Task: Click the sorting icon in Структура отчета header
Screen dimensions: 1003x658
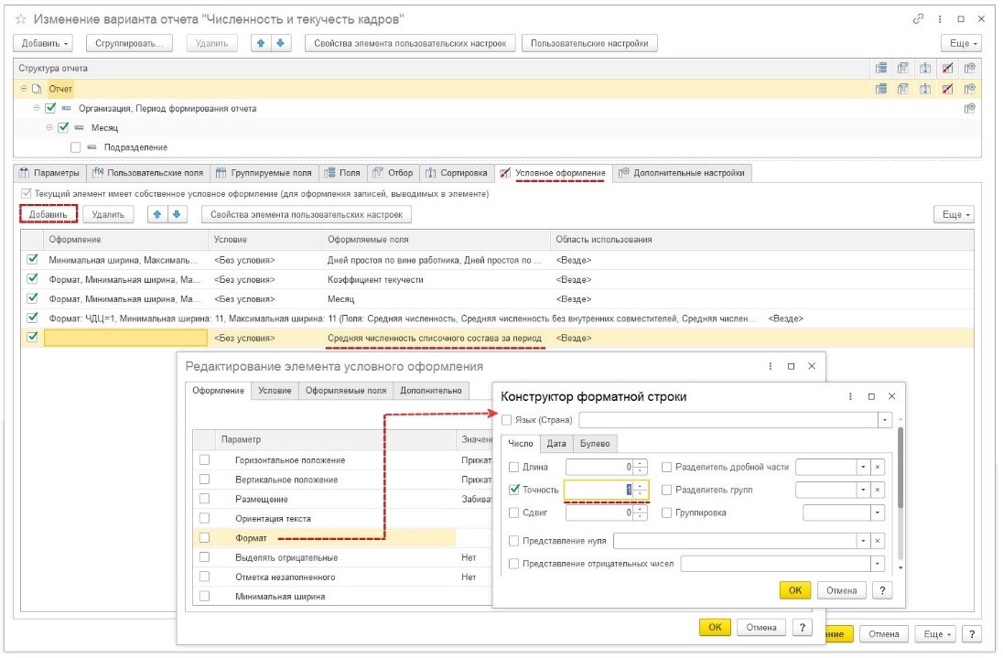Action: 924,68
